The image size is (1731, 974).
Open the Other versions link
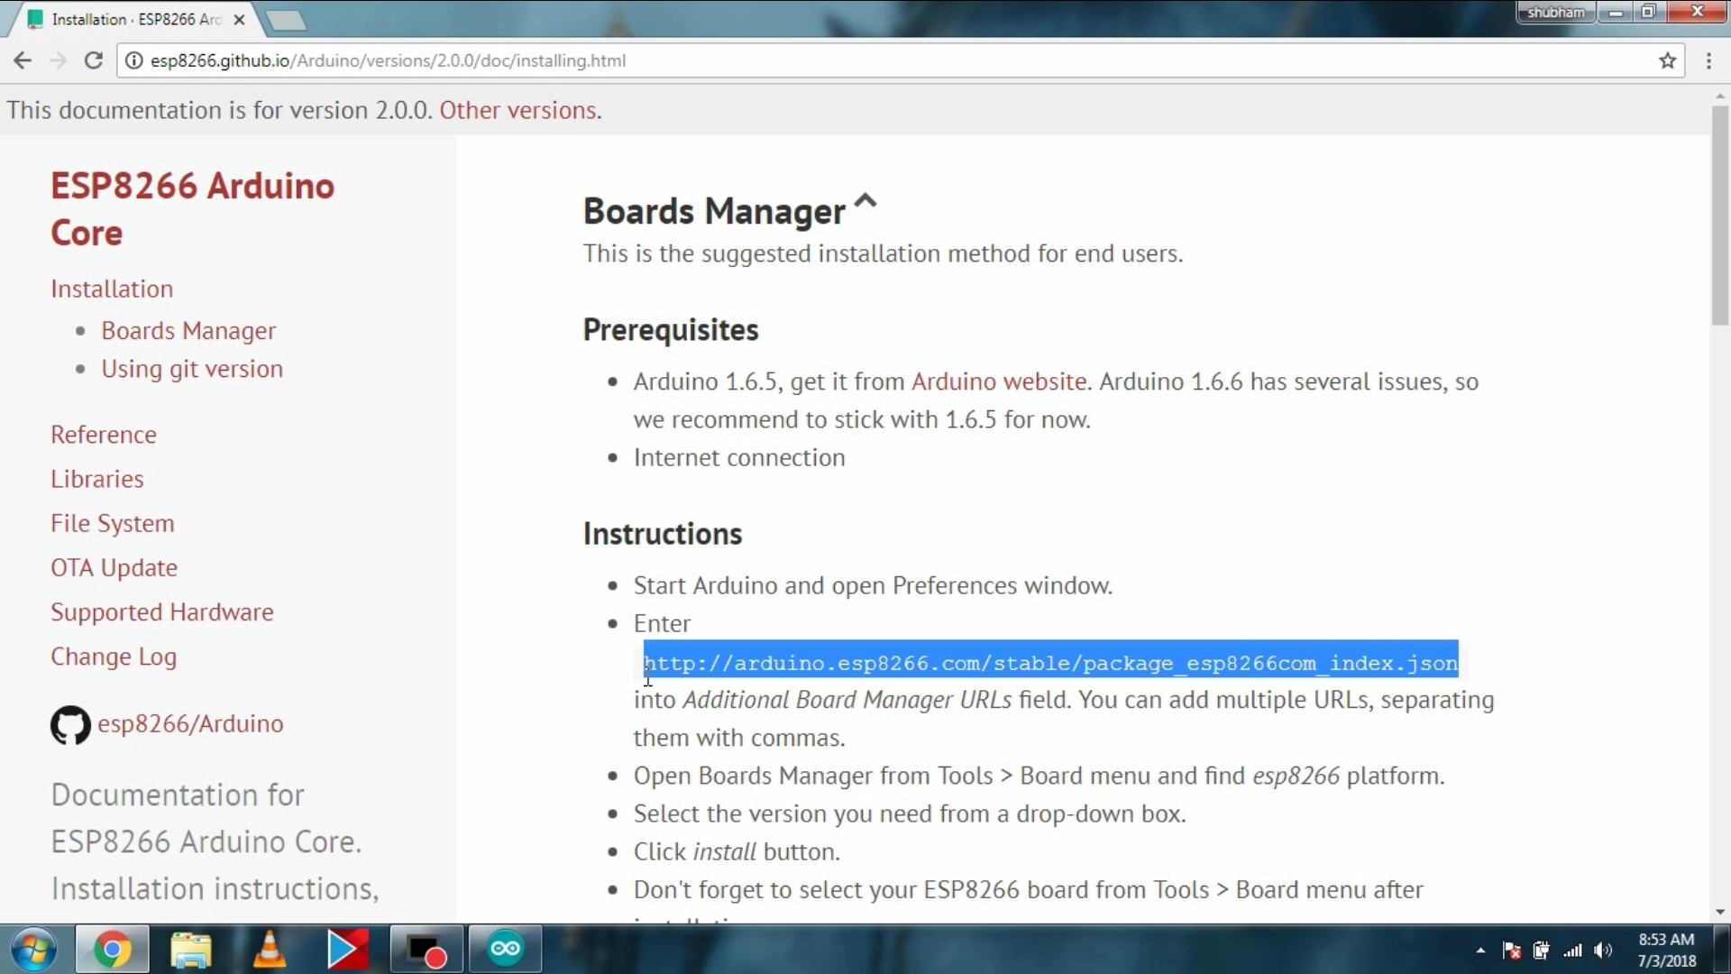coord(520,110)
